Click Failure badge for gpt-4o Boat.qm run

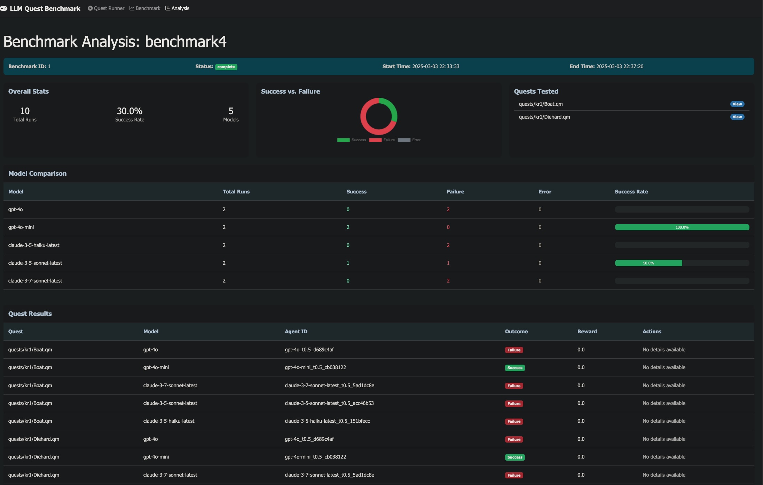click(514, 350)
